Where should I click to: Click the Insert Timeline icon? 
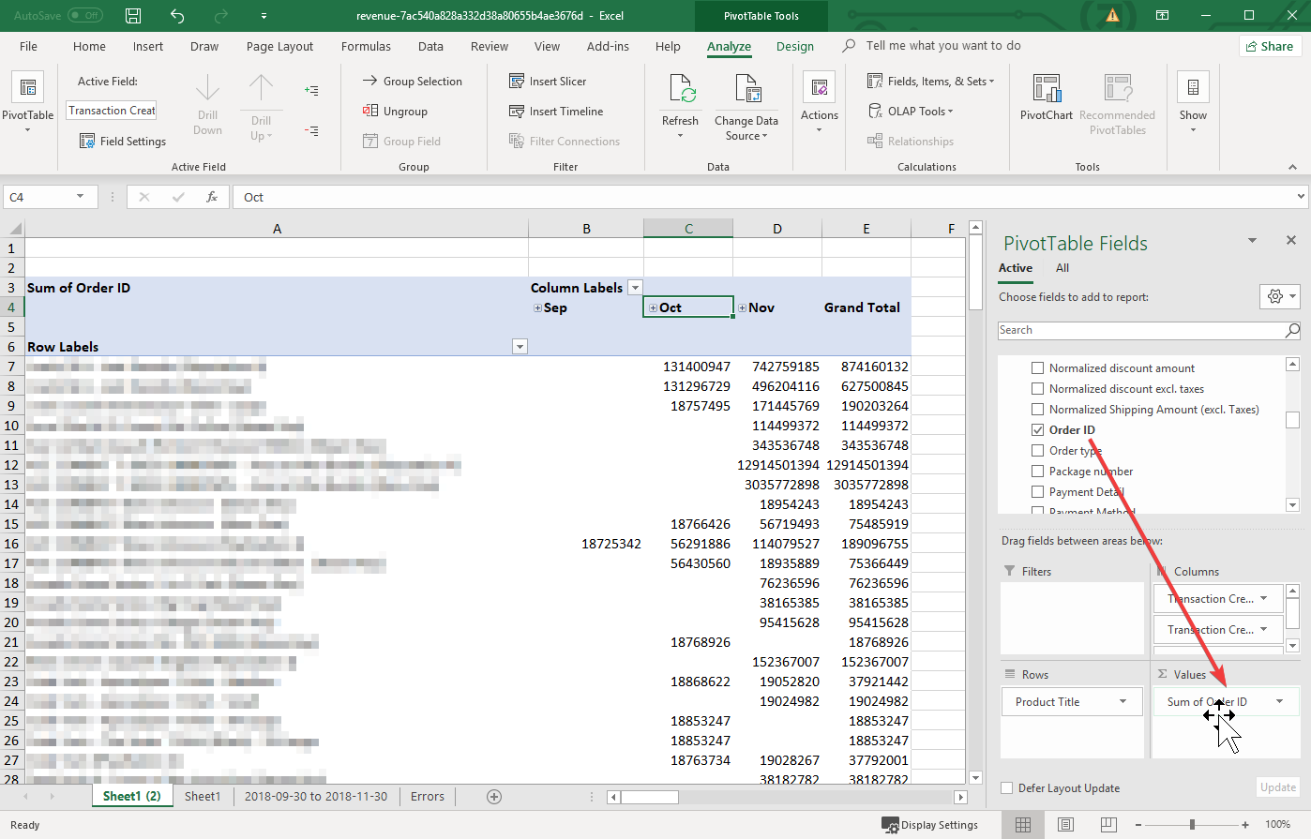coord(517,112)
